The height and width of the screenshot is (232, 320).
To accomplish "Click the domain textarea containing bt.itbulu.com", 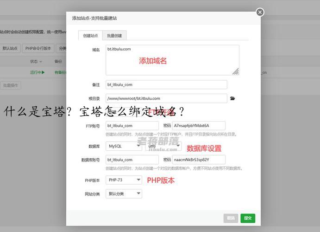I will tap(172, 60).
